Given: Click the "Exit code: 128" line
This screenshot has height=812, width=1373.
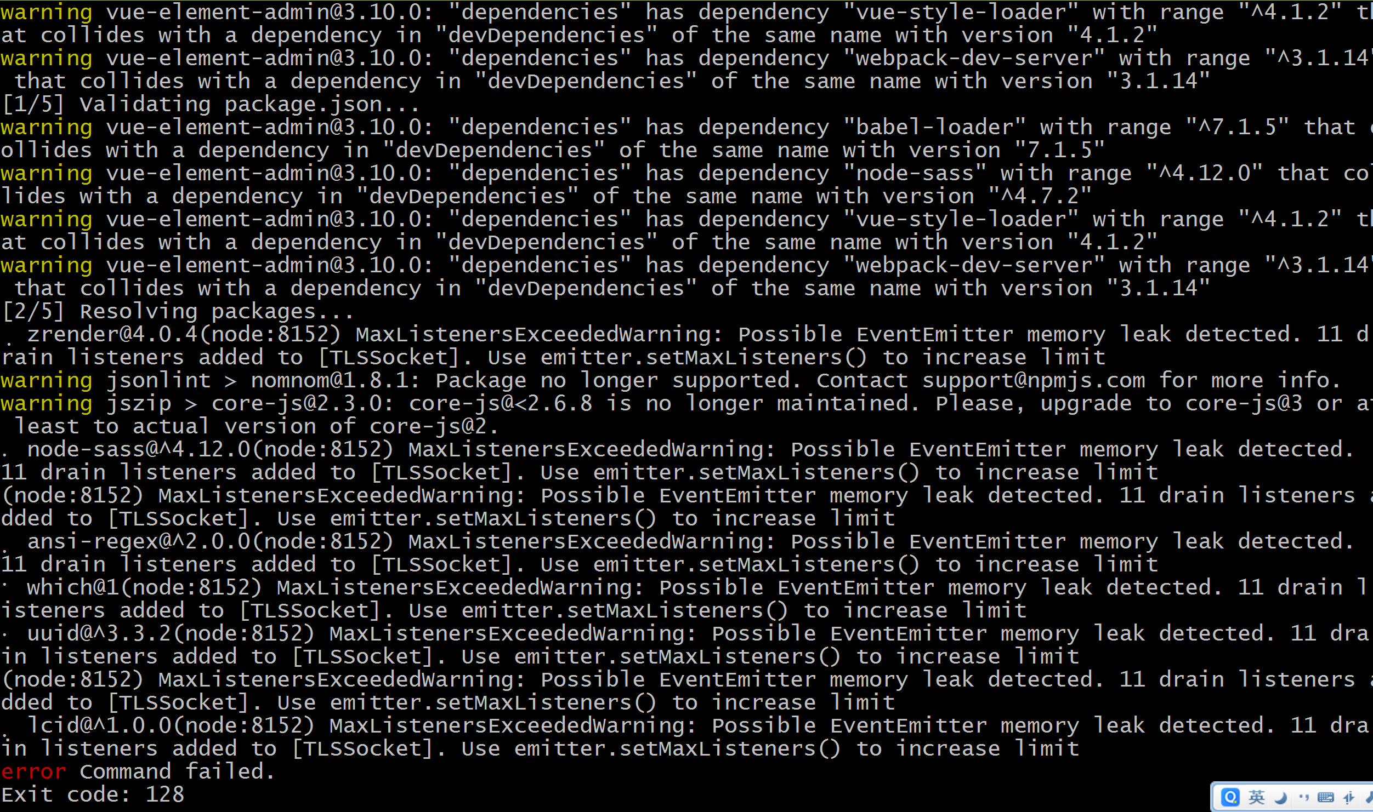Looking at the screenshot, I should [x=93, y=794].
